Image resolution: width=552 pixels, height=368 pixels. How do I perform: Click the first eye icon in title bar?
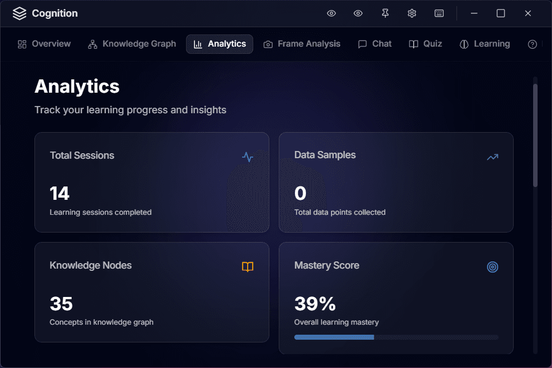[332, 13]
